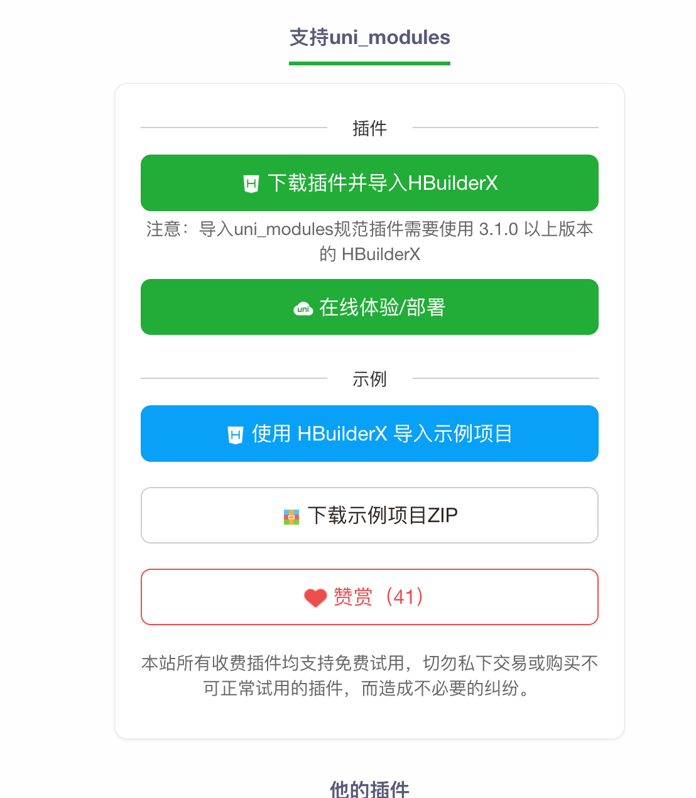The image size is (696, 798).
Task: Click the (41) reward count
Action: pos(404,596)
